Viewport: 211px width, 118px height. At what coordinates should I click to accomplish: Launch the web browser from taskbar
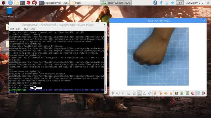pos(10,3)
